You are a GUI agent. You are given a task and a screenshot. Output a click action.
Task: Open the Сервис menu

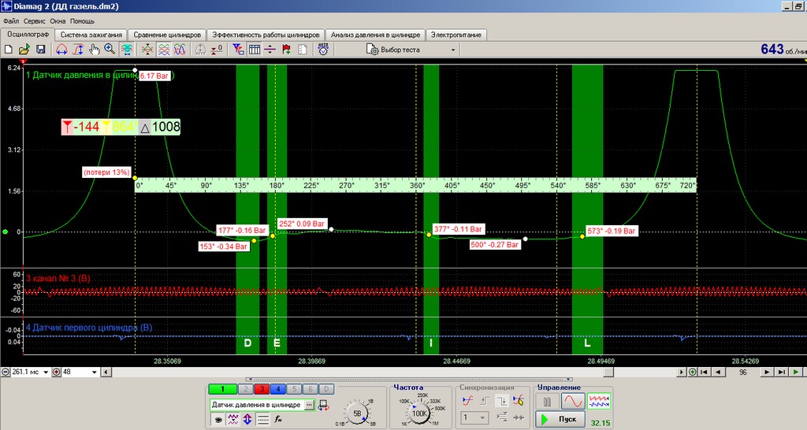point(35,21)
